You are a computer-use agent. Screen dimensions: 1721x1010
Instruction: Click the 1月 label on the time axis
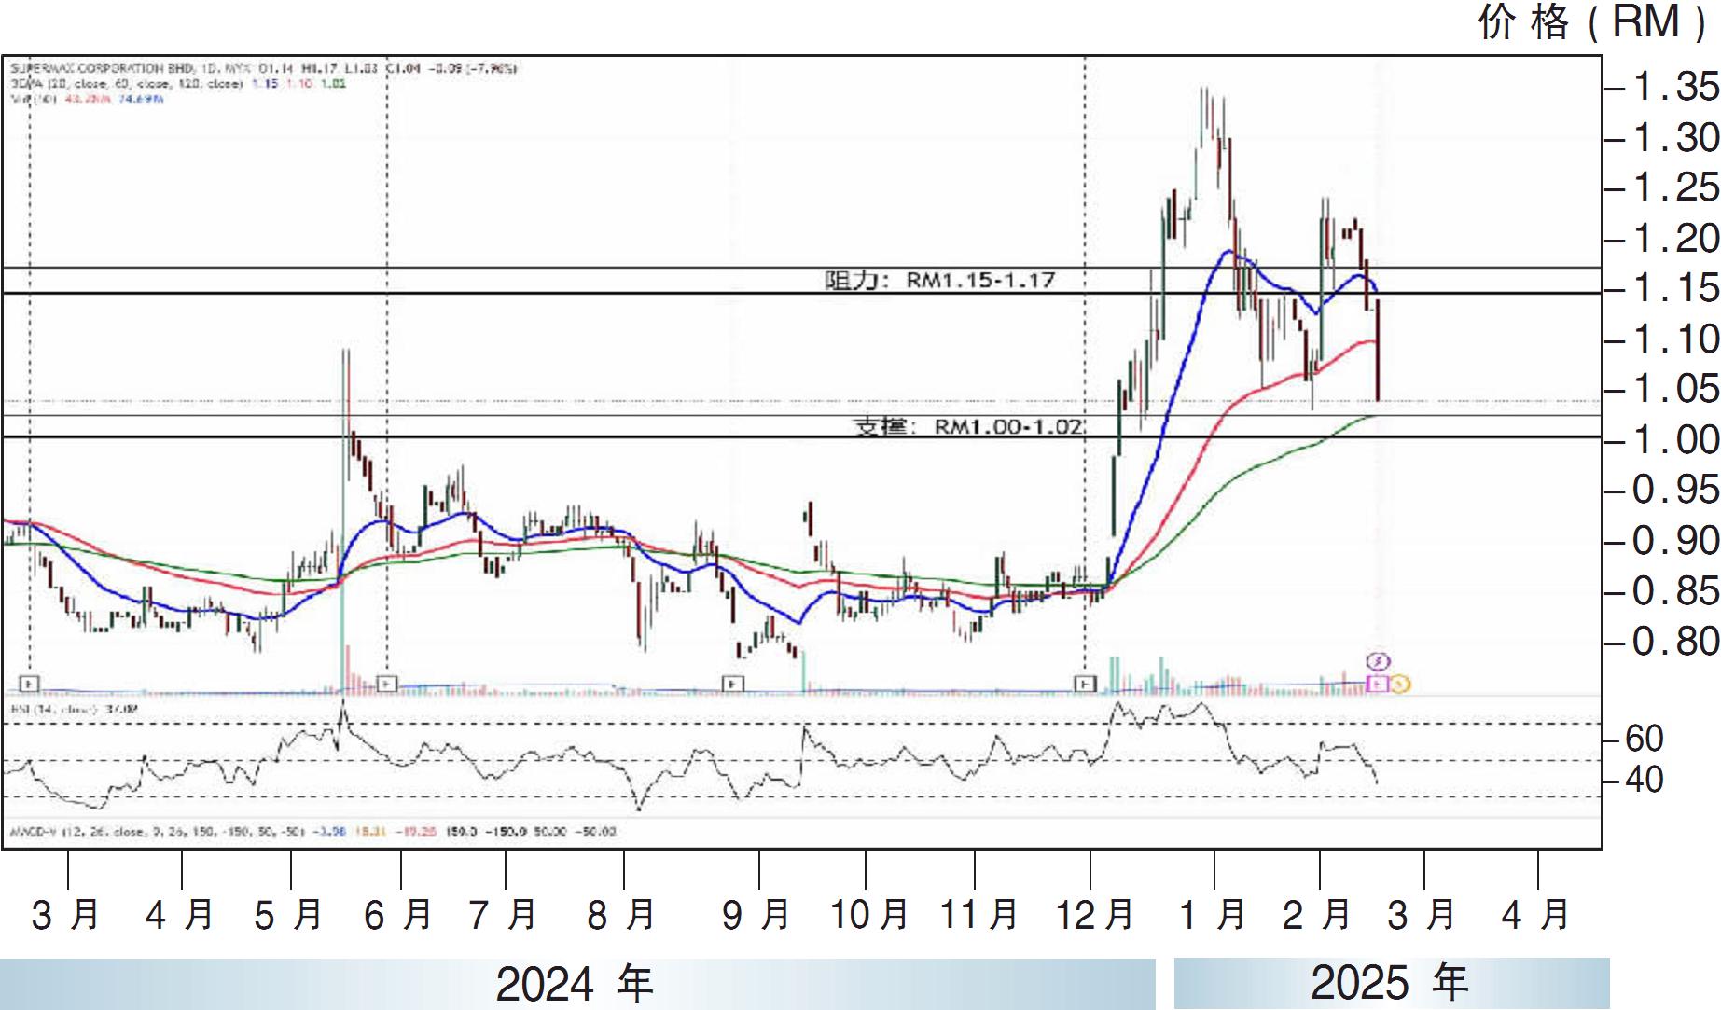click(x=1213, y=916)
